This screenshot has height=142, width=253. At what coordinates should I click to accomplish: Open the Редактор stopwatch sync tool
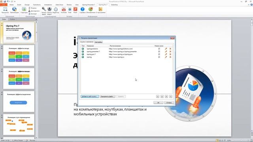pyautogui.click(x=56, y=10)
